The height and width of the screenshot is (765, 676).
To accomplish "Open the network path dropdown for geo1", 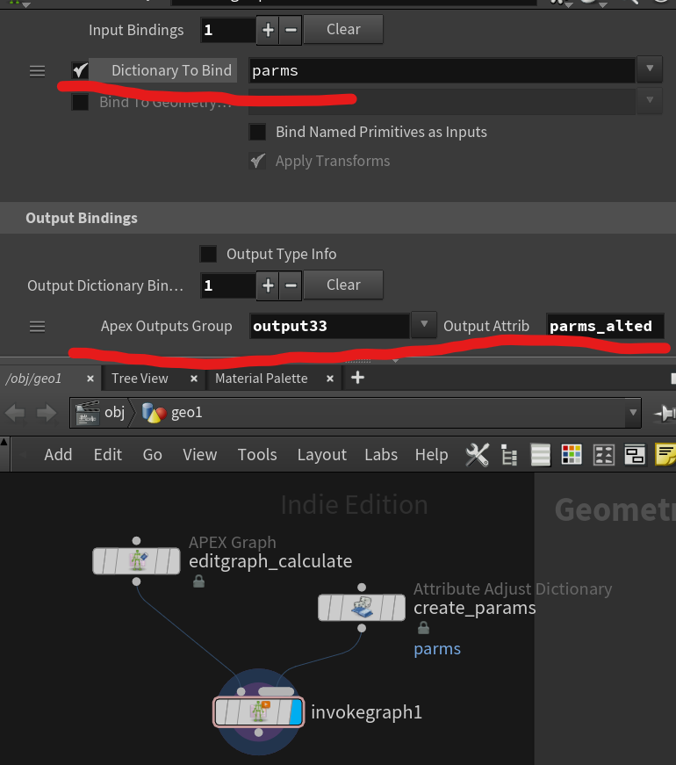I will (633, 412).
